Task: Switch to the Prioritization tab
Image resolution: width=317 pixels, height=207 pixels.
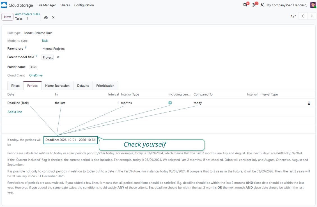Action: point(105,86)
